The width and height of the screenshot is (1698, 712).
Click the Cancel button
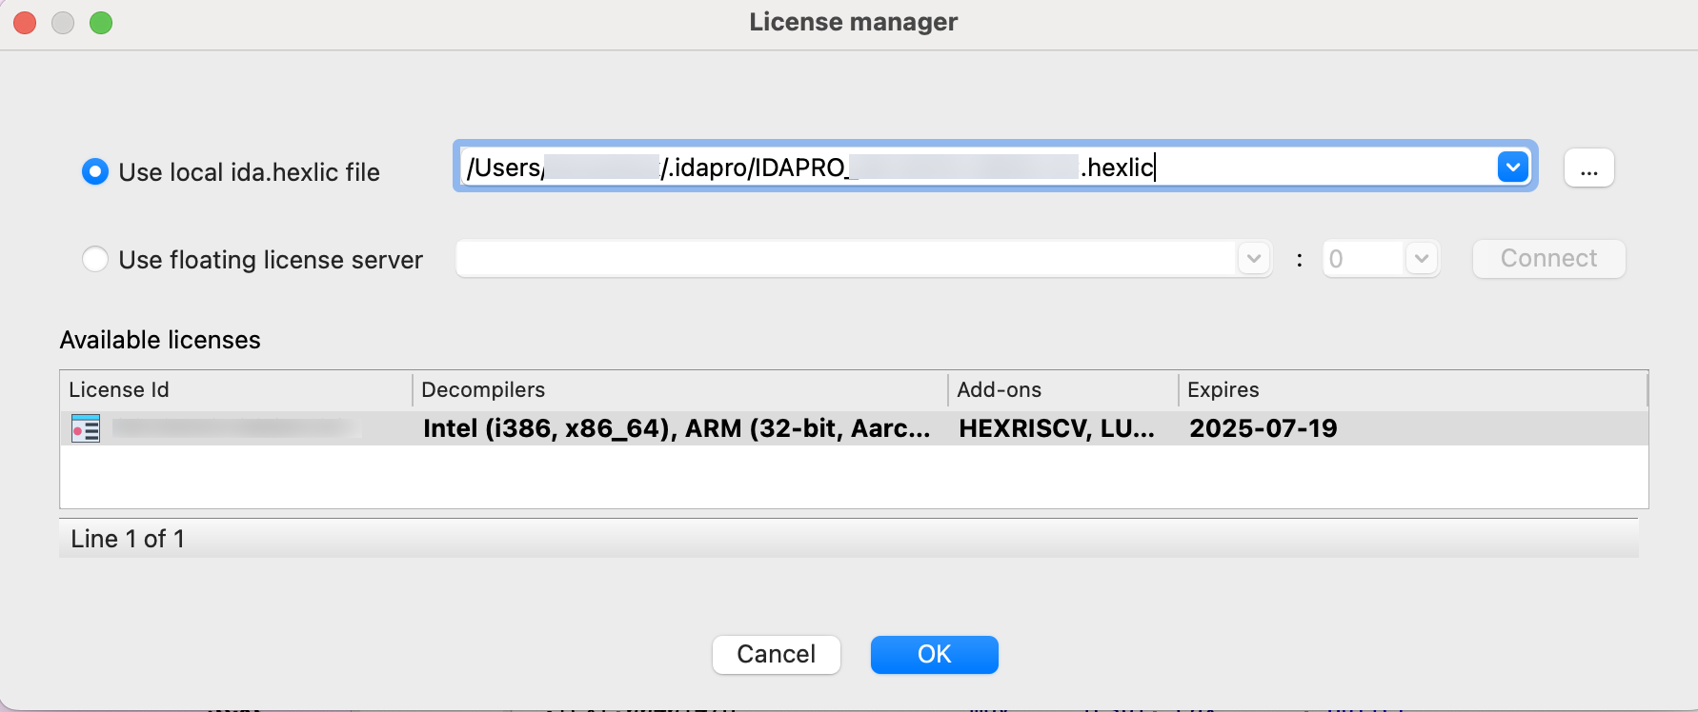pos(777,655)
